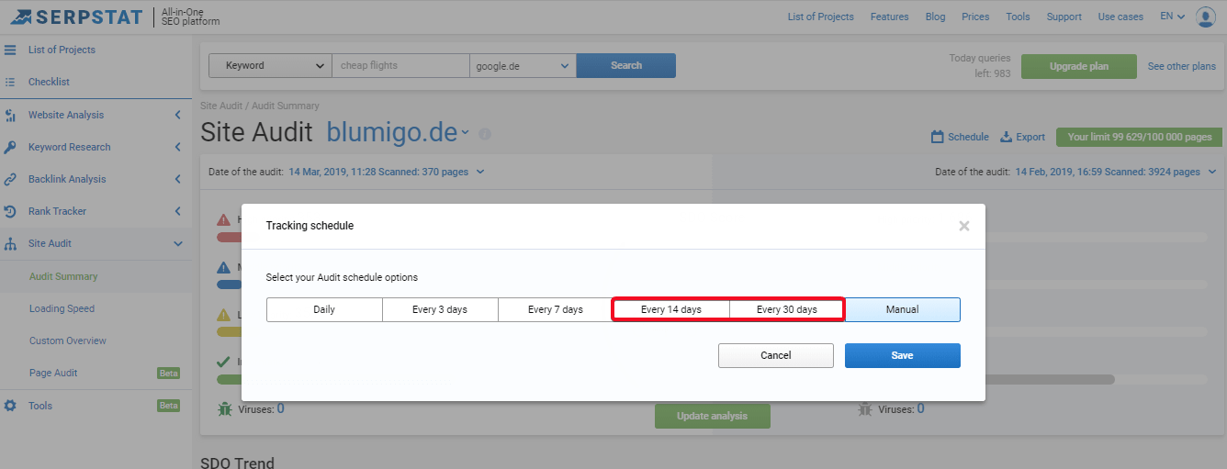This screenshot has width=1227, height=469.
Task: Open the google.de database dropdown
Action: tap(523, 65)
